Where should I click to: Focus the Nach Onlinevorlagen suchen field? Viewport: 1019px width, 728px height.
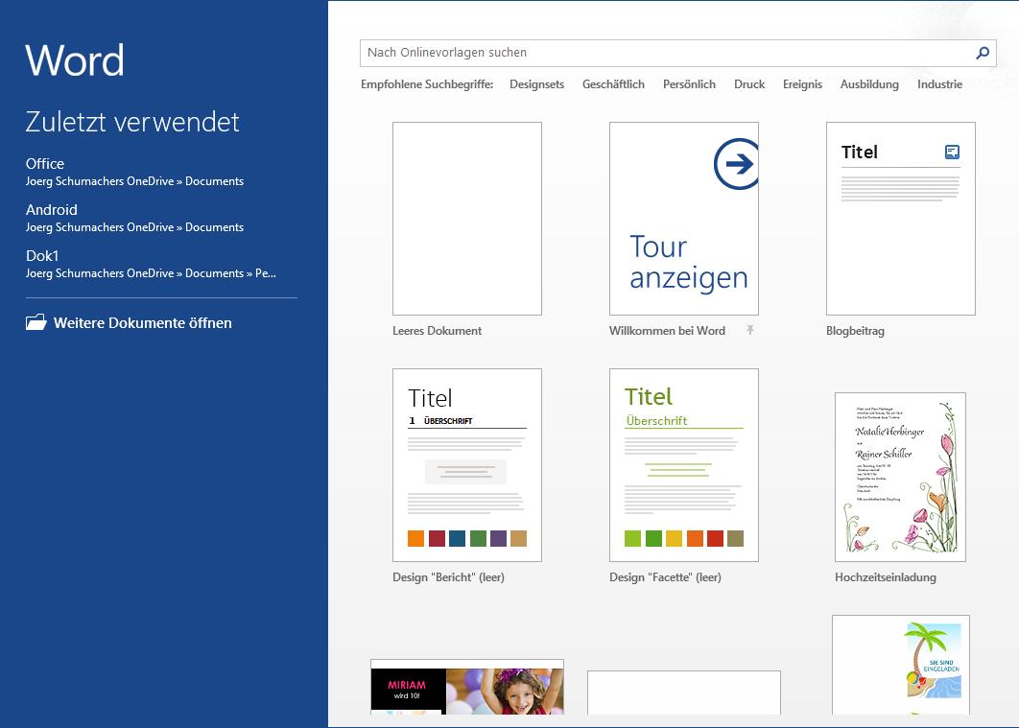[677, 53]
